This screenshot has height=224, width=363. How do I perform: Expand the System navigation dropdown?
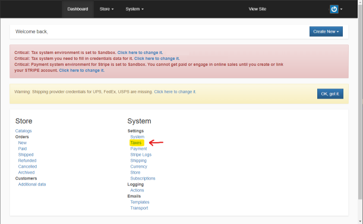click(134, 9)
